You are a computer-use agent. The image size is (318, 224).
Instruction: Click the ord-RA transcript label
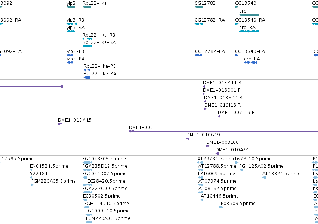pos(247,28)
